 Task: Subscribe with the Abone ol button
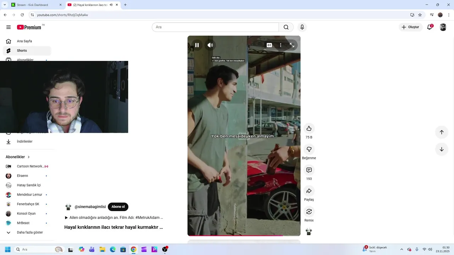118,207
